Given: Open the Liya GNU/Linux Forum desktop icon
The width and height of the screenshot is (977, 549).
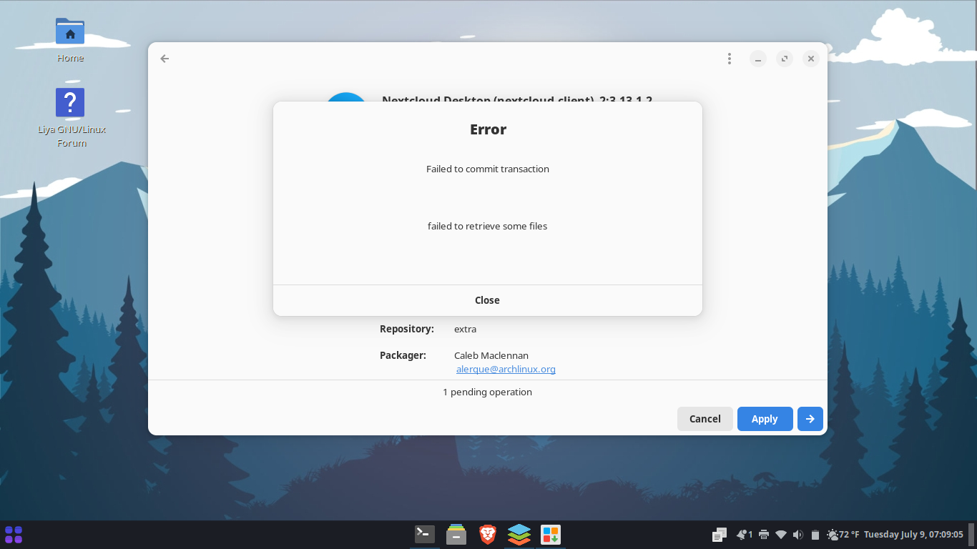Looking at the screenshot, I should [x=71, y=118].
